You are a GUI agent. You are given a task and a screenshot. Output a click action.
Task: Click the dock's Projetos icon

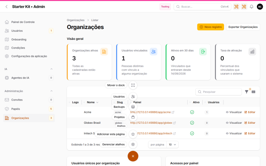[133, 117]
